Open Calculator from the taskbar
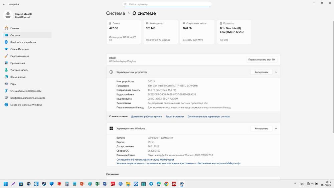334x188 pixels. (67, 184)
